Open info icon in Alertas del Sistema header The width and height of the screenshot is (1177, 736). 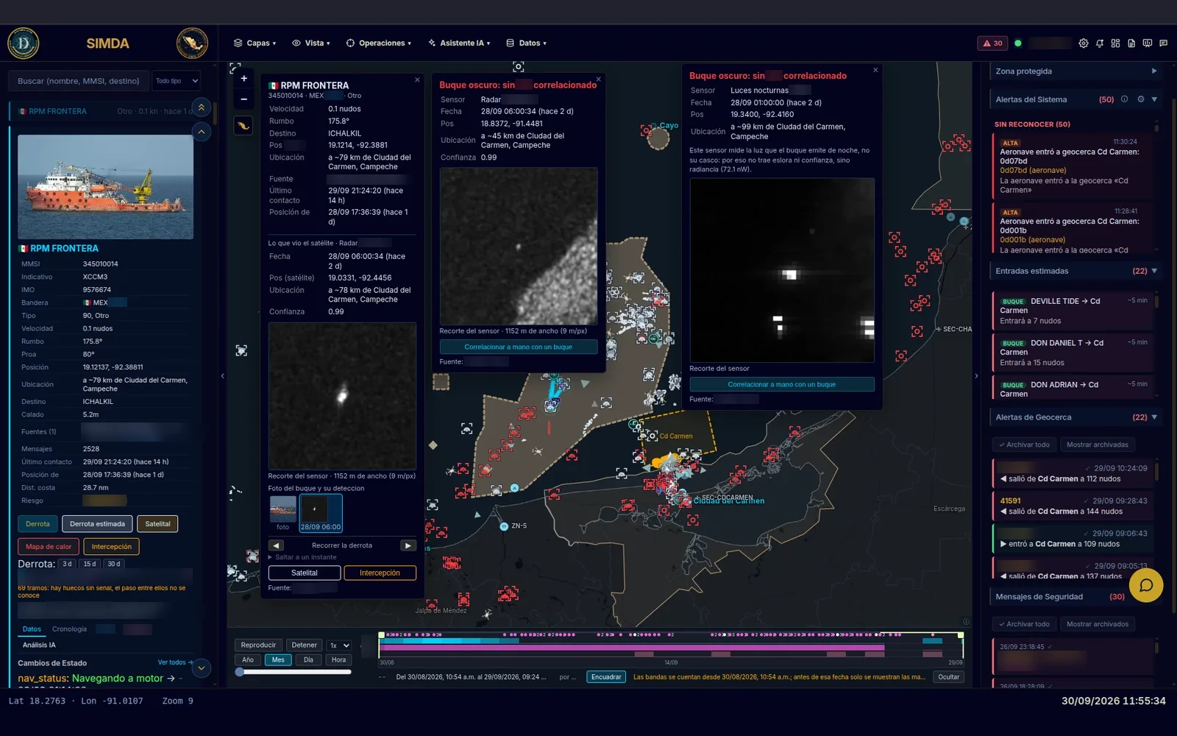pyautogui.click(x=1124, y=99)
